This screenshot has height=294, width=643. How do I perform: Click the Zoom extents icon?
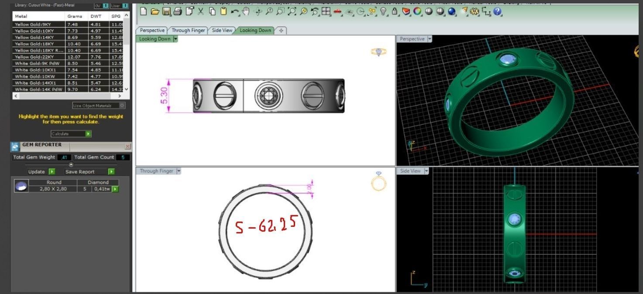292,12
